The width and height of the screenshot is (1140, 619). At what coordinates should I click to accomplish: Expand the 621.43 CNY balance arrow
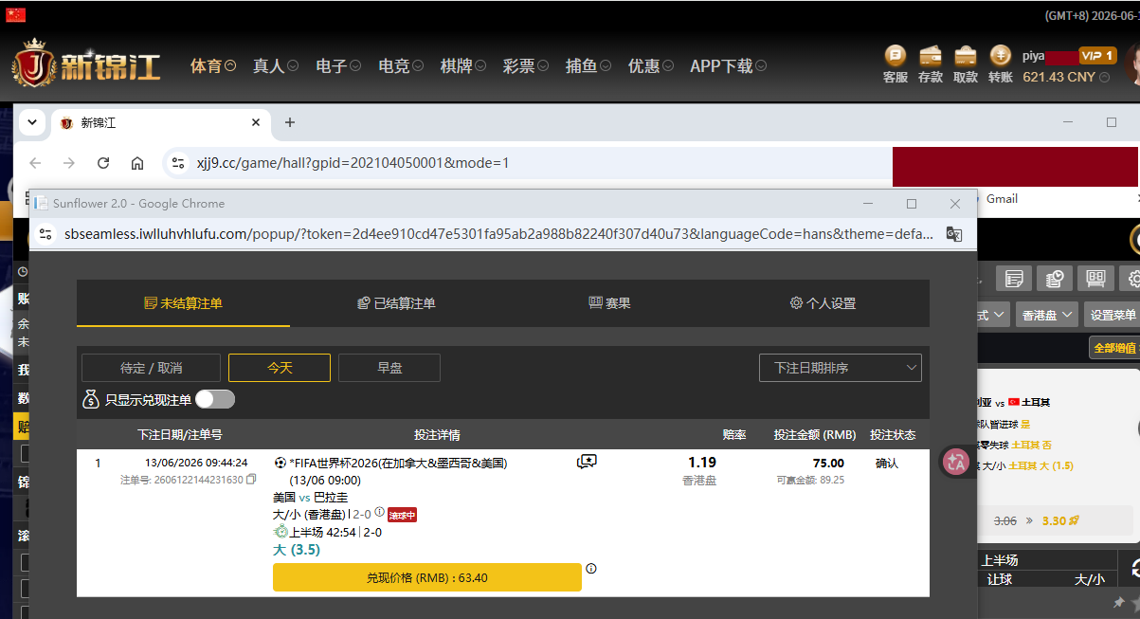1104,78
